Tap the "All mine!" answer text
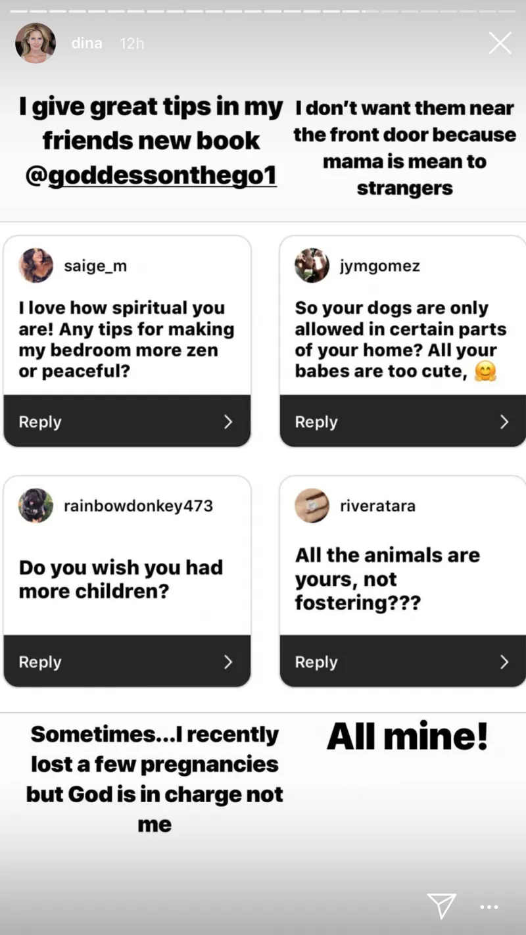Image resolution: width=526 pixels, height=935 pixels. tap(407, 736)
